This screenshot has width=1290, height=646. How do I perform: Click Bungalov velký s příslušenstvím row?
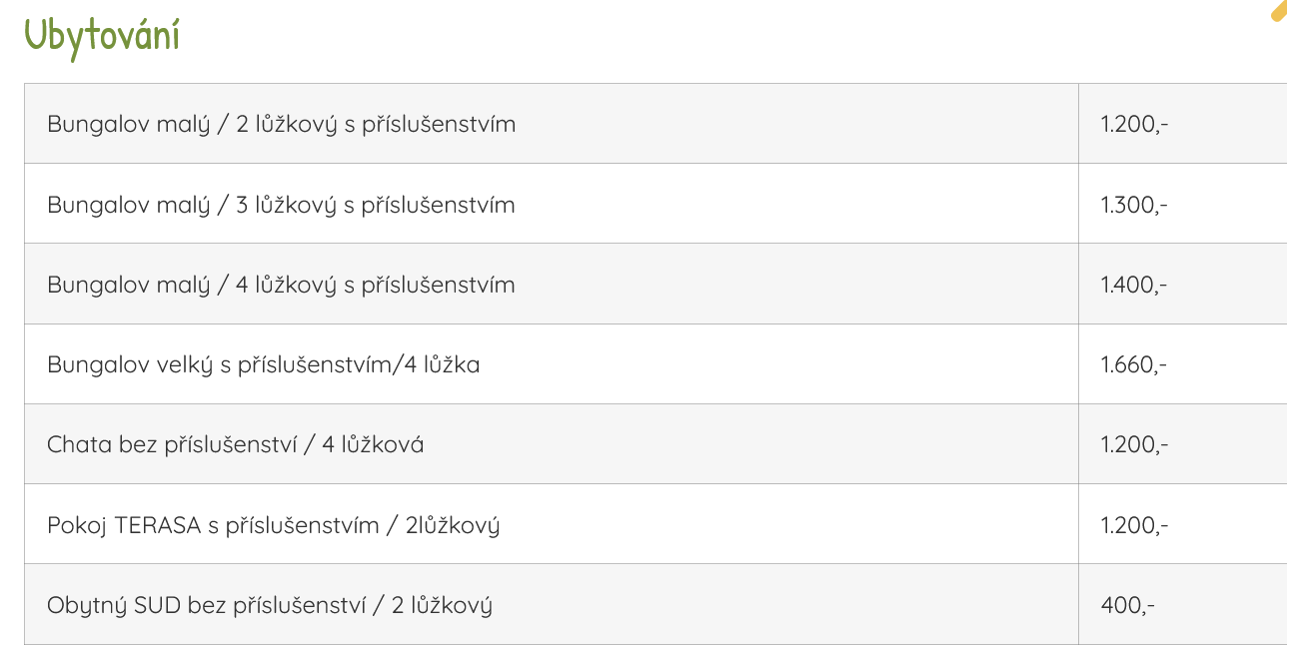[x=655, y=364]
